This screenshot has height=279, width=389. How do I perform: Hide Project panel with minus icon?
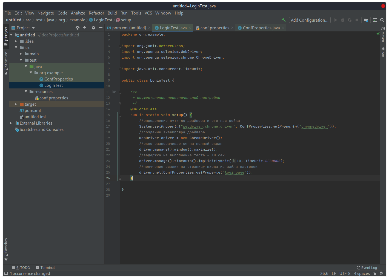coord(101,28)
